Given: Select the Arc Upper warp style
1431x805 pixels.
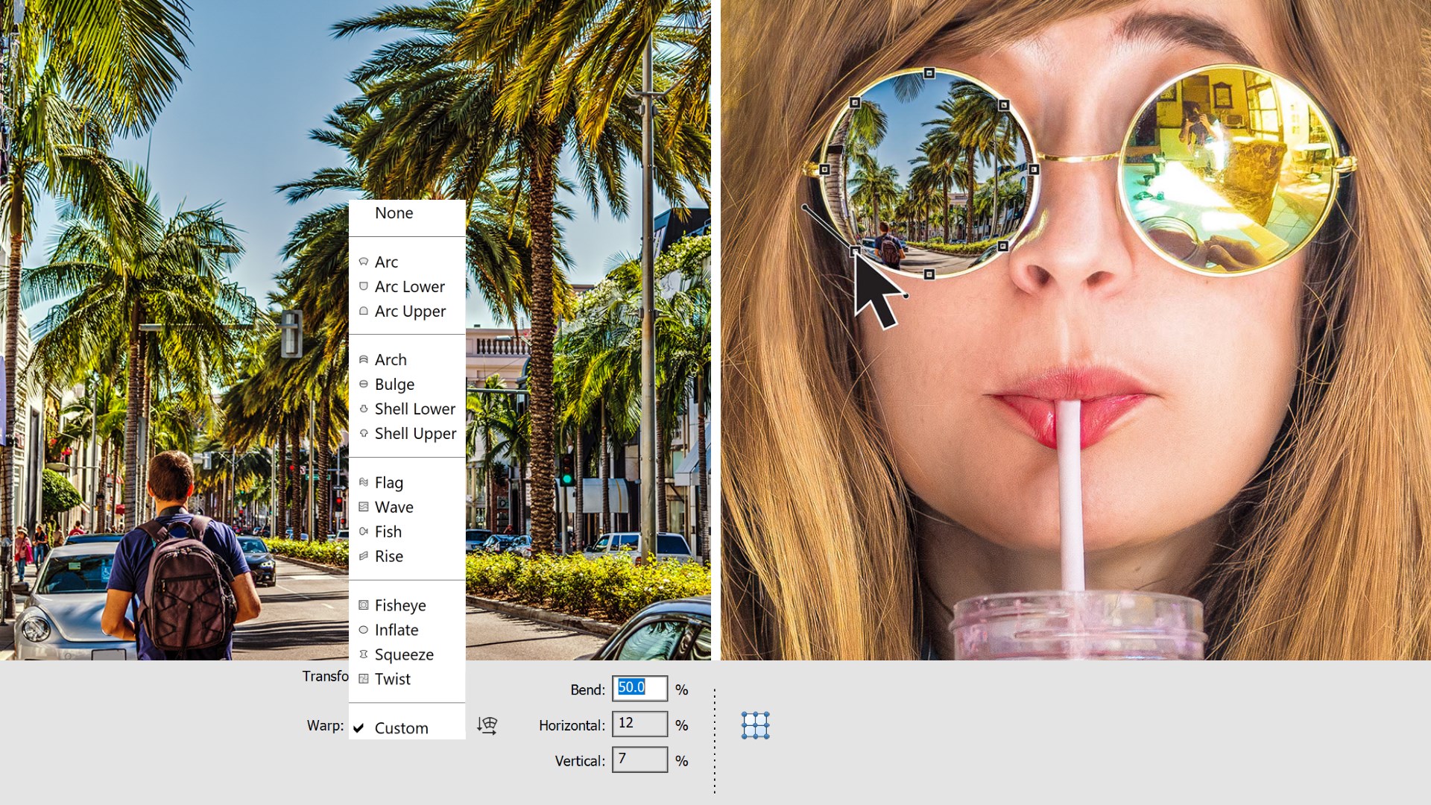Looking at the screenshot, I should 410,311.
